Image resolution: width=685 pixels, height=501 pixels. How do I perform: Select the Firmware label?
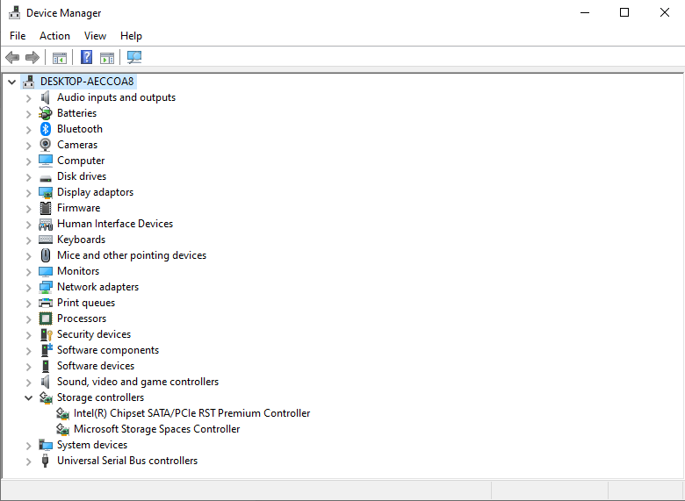pyautogui.click(x=79, y=208)
